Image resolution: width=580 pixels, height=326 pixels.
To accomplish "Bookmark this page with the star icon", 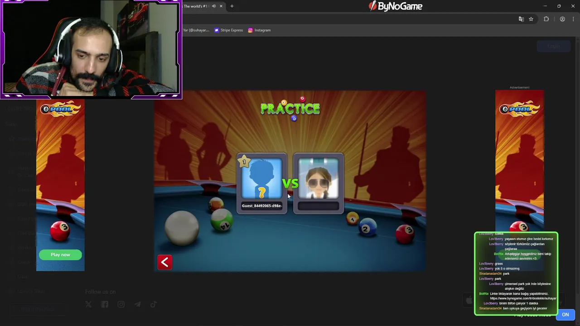I will [x=531, y=19].
